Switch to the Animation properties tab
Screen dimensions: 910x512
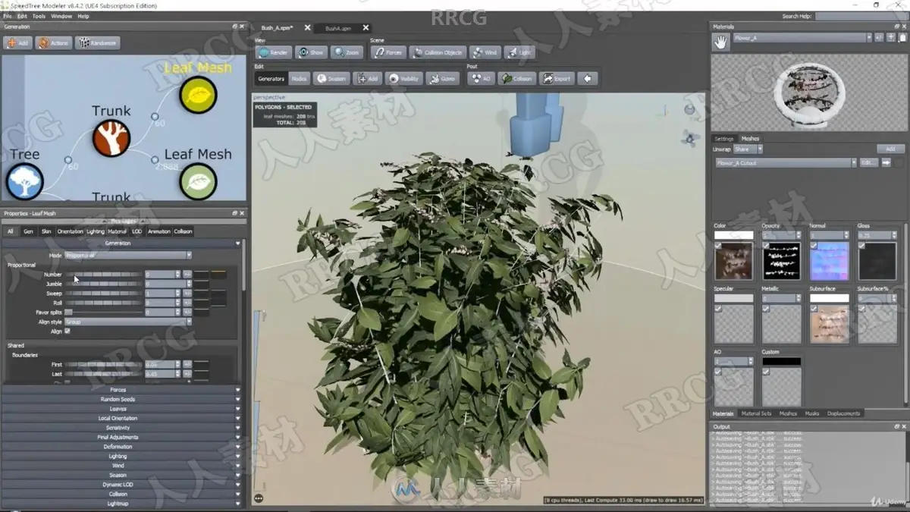(x=159, y=231)
